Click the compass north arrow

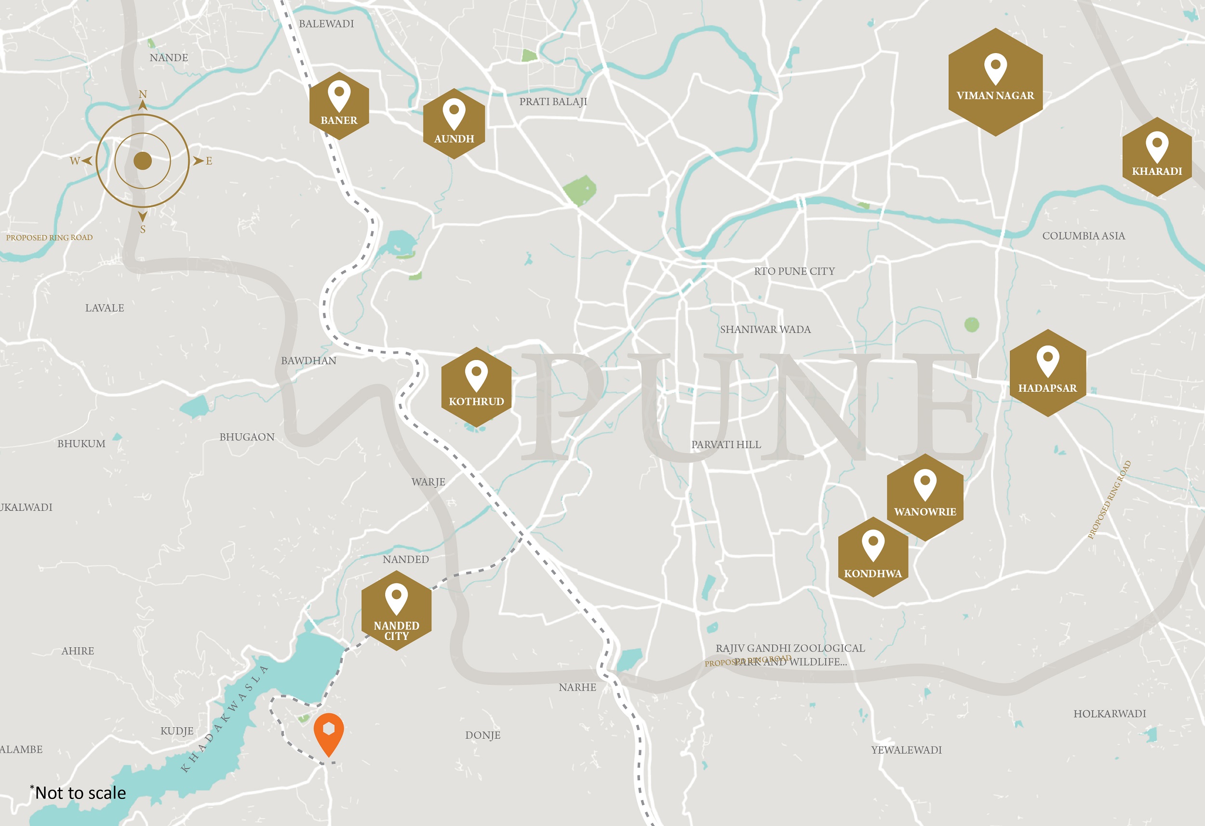[x=143, y=105]
